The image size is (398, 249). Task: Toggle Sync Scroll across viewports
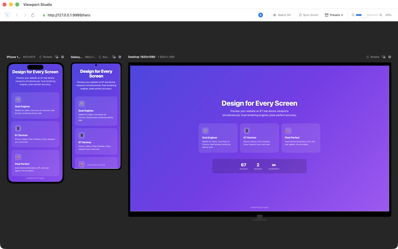tap(308, 15)
